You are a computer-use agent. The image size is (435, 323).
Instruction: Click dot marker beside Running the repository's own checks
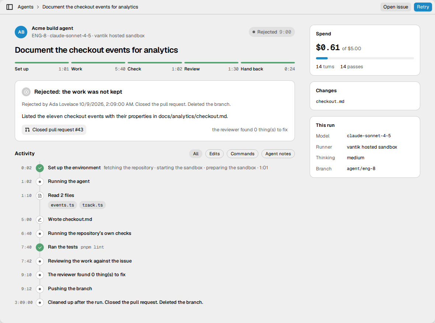(x=40, y=234)
